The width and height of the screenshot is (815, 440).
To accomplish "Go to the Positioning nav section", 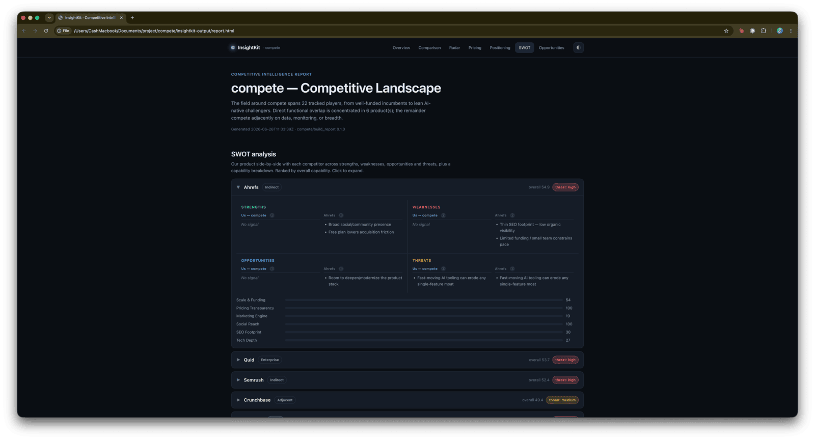I will [500, 48].
